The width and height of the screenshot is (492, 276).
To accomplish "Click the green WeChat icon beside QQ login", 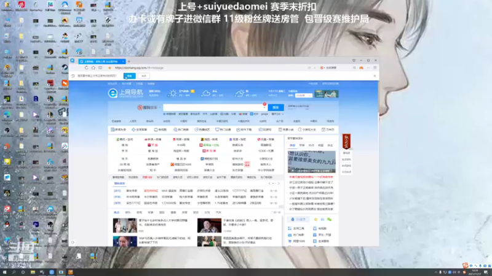I will point(329,220).
